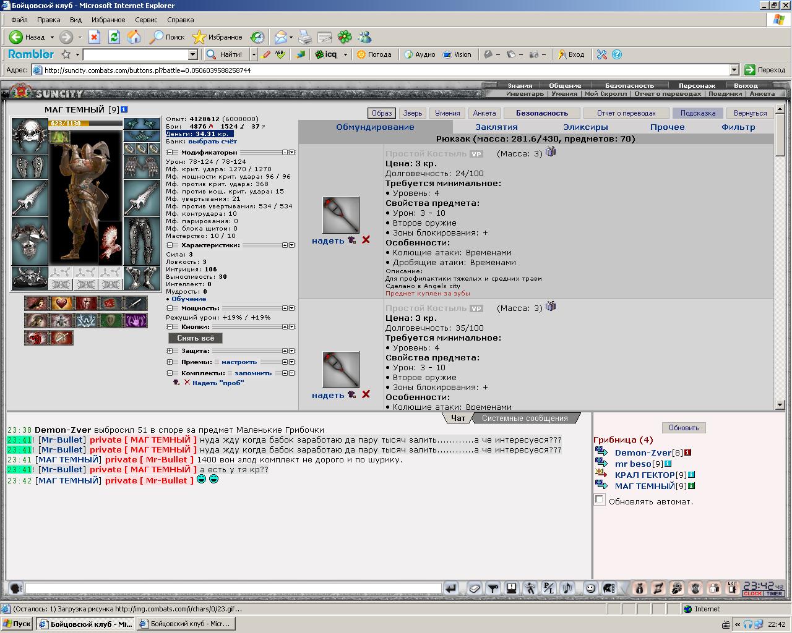Click the выбрать счёт bank link
The image size is (792, 633).
tap(212, 142)
